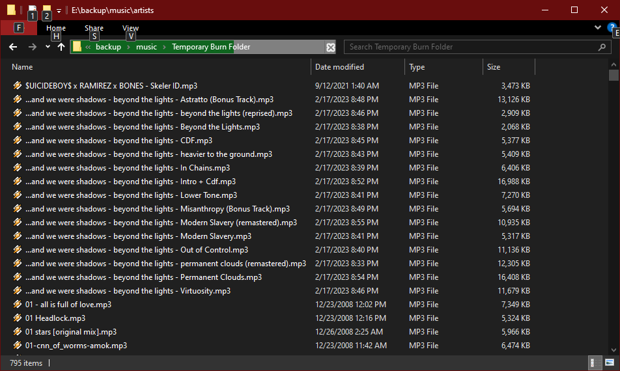The image size is (620, 371).
Task: Navigate to music breadcrumb
Action: [x=147, y=47]
